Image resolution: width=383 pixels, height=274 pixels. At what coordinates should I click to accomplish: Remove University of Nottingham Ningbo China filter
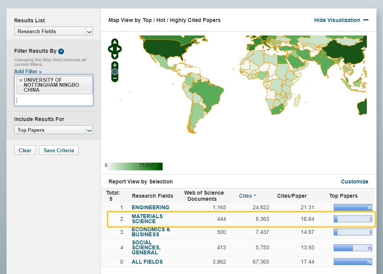(21, 80)
